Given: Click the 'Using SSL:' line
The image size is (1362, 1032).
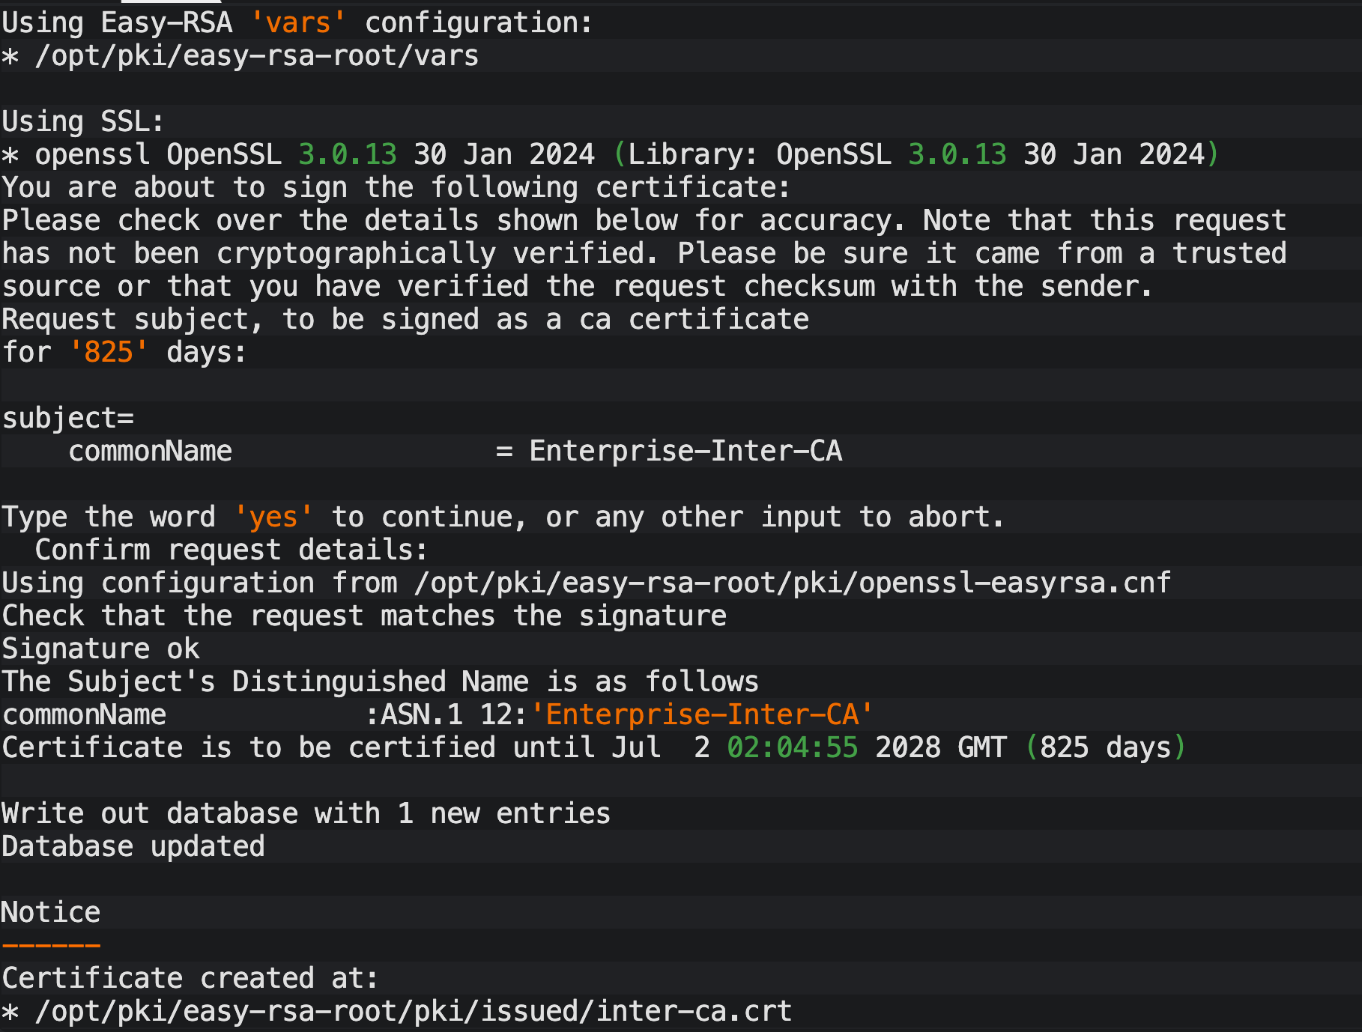Looking at the screenshot, I should click(x=83, y=122).
